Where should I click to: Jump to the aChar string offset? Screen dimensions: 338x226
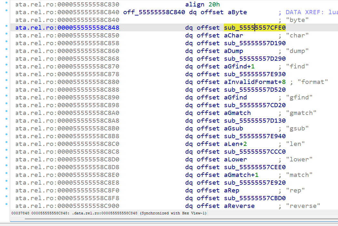click(x=234, y=36)
